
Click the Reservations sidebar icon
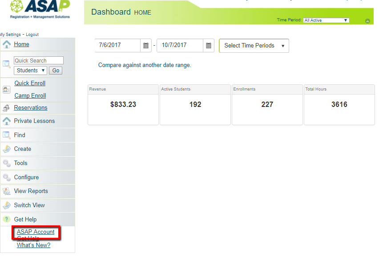pos(7,108)
